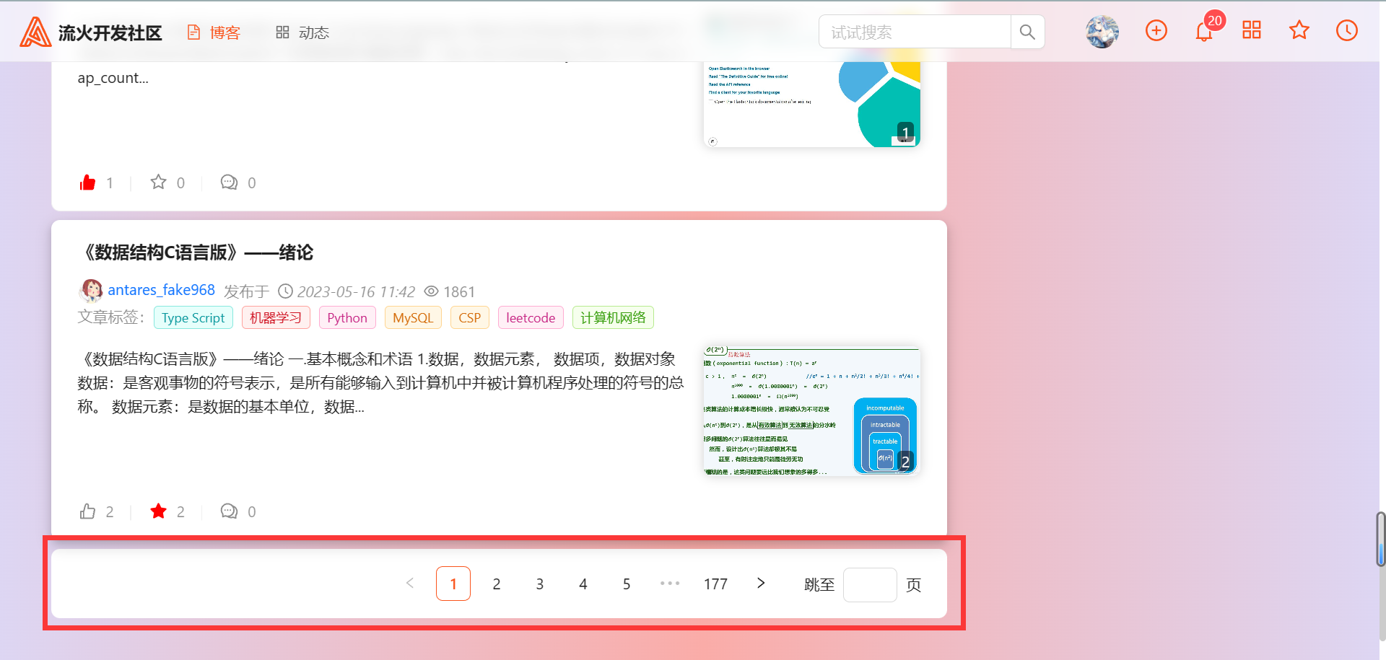Select the leetcode tag
Viewport: 1386px width, 660px height.
tap(531, 317)
